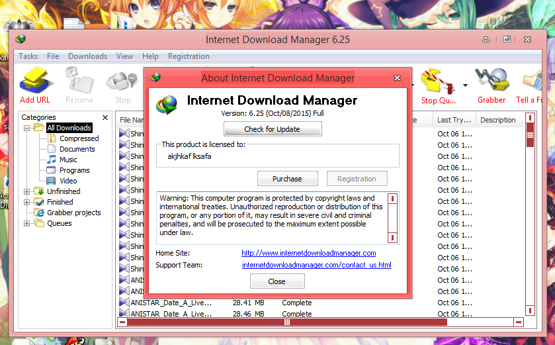
Task: Click the Compressed archive icon
Action: (52, 138)
